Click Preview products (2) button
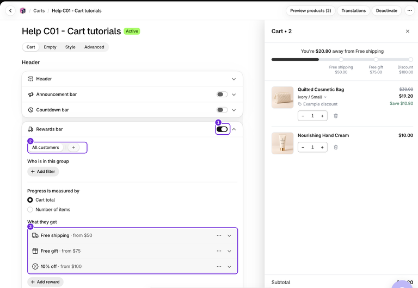Viewport: 418px width, 288px height. pos(311,11)
